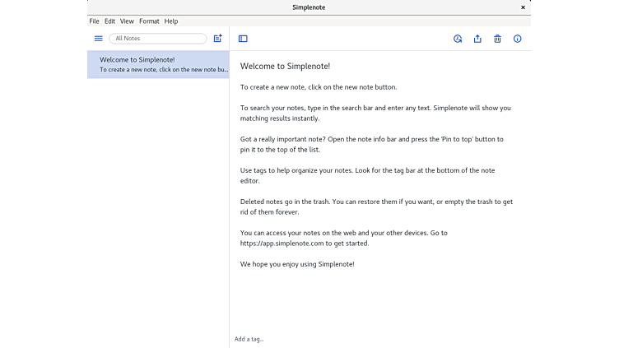Click the 'Pin to top' paragraph

(372, 145)
